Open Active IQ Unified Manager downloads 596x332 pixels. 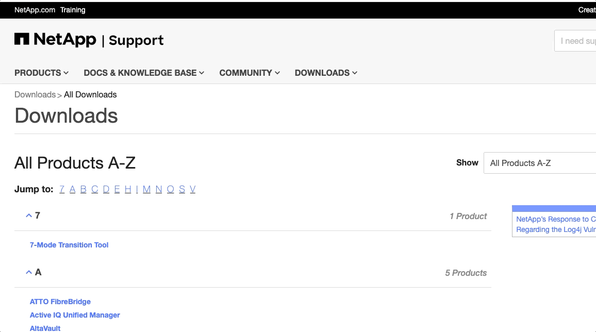(75, 315)
